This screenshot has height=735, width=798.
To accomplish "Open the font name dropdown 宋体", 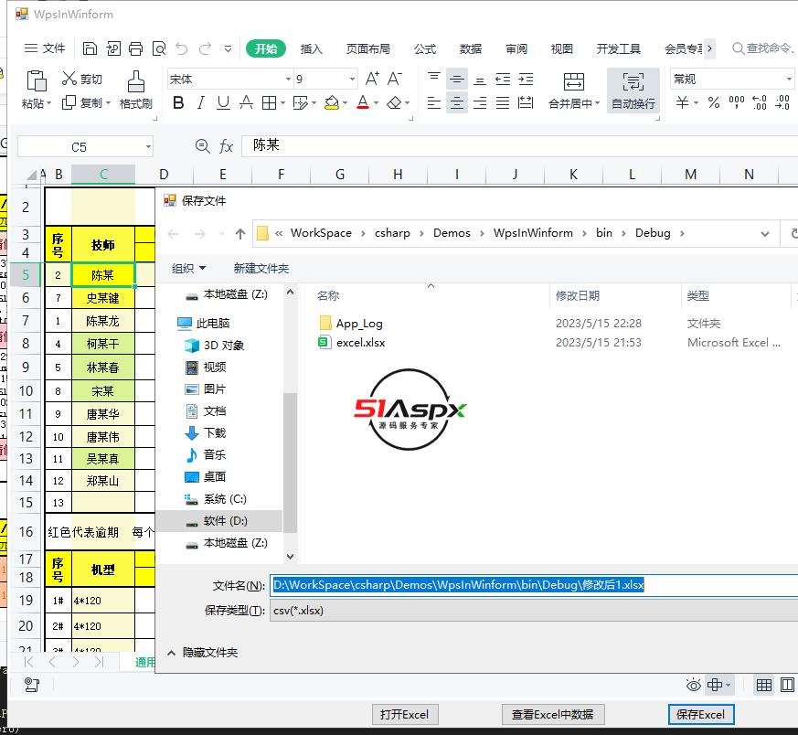I will click(288, 79).
